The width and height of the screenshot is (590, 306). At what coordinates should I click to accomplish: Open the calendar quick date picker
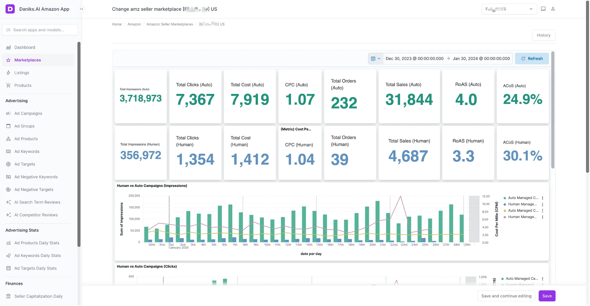(376, 59)
